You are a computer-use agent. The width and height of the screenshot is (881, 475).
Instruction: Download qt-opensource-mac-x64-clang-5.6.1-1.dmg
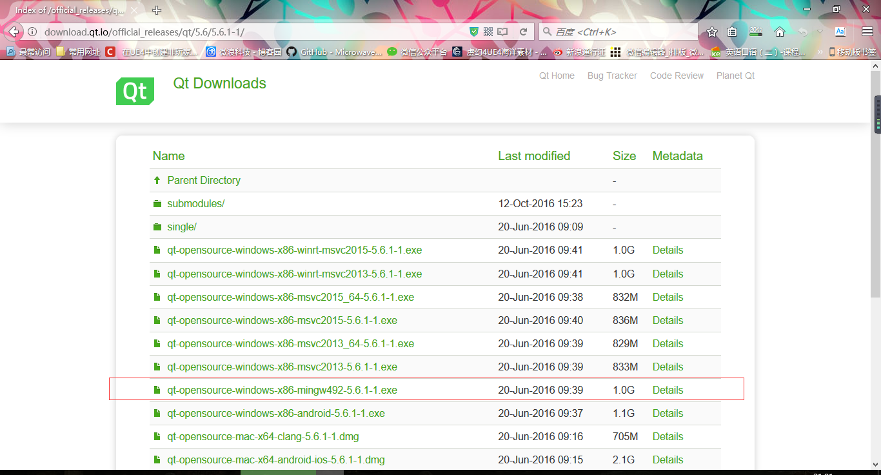point(263,437)
